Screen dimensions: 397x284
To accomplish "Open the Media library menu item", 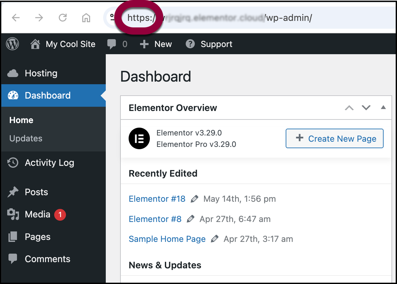I will coord(37,214).
